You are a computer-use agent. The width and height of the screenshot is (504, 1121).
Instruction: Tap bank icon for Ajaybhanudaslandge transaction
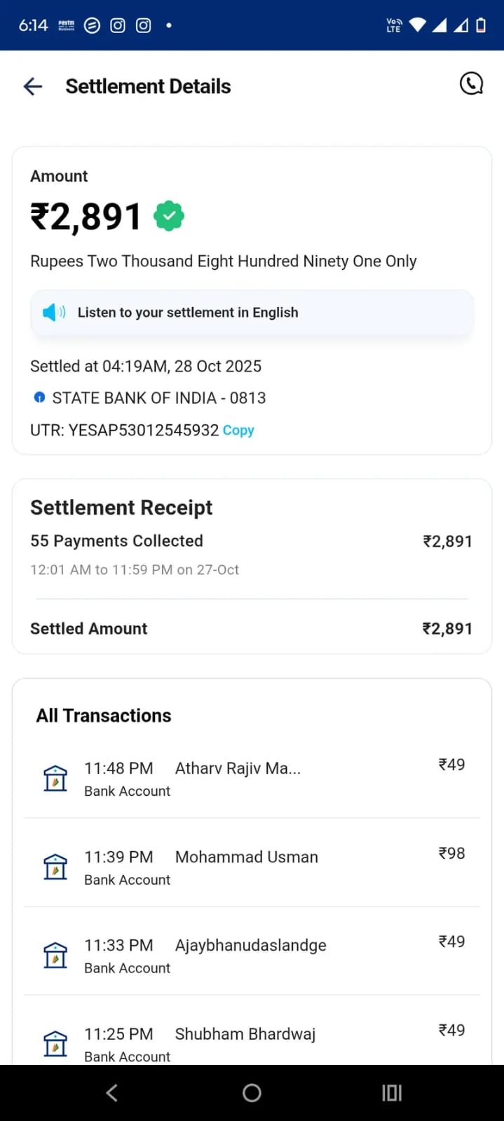coord(55,955)
